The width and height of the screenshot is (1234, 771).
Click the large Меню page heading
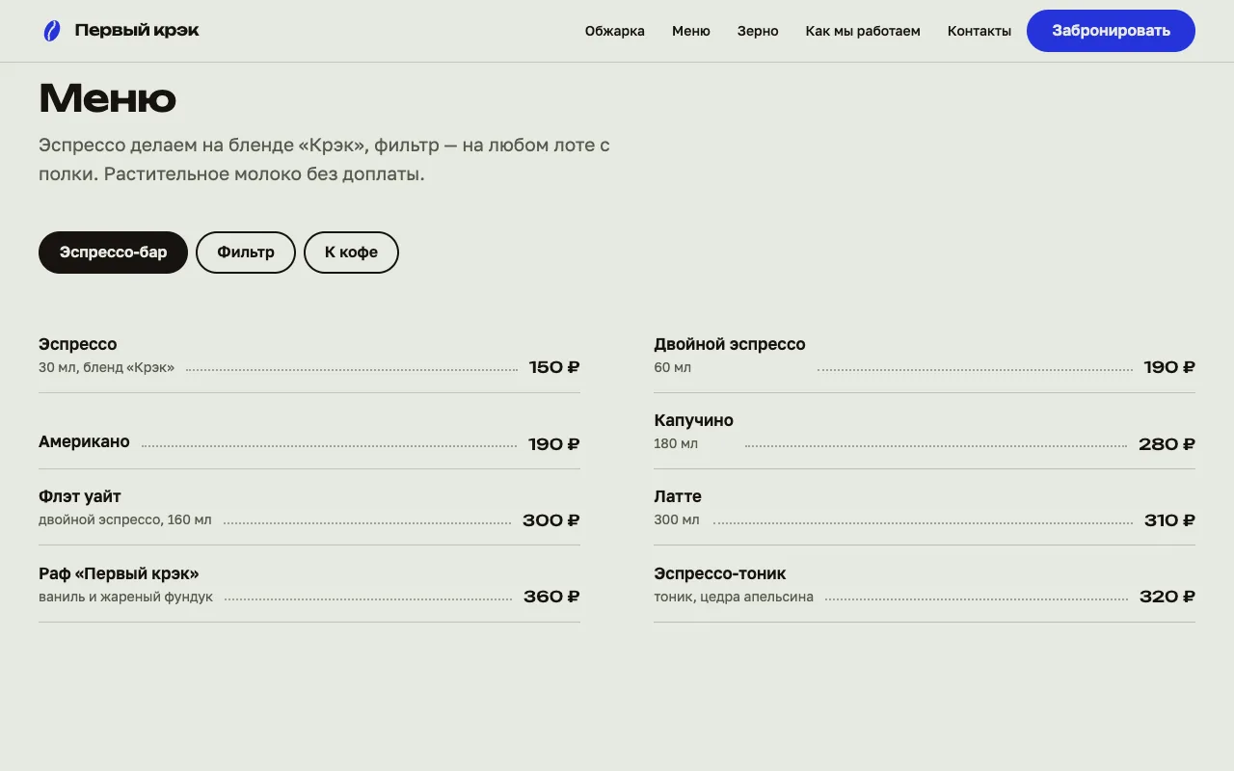point(107,97)
